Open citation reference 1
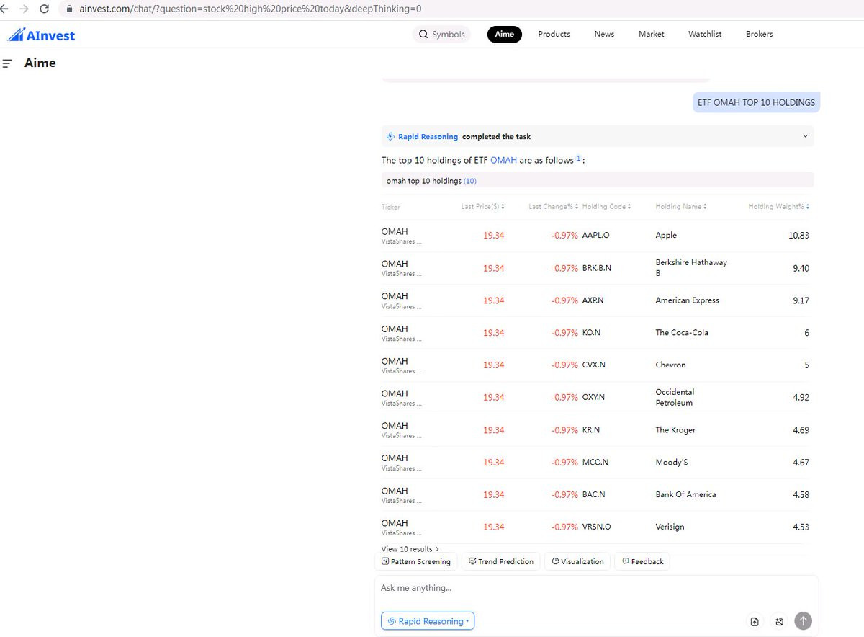 [x=578, y=159]
